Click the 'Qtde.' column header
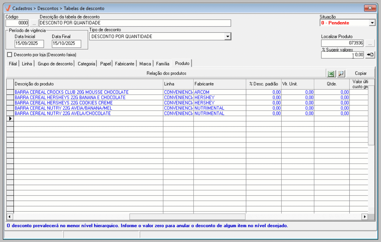Viewport: 381px width, 242px height. pos(332,84)
